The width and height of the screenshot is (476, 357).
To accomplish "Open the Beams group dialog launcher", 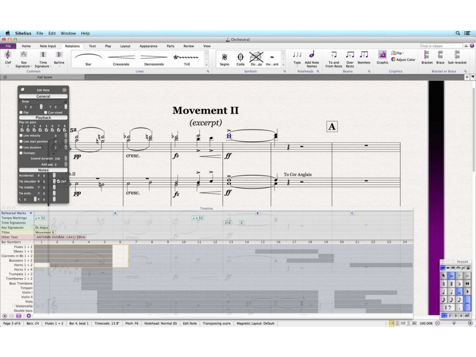I will [x=369, y=71].
